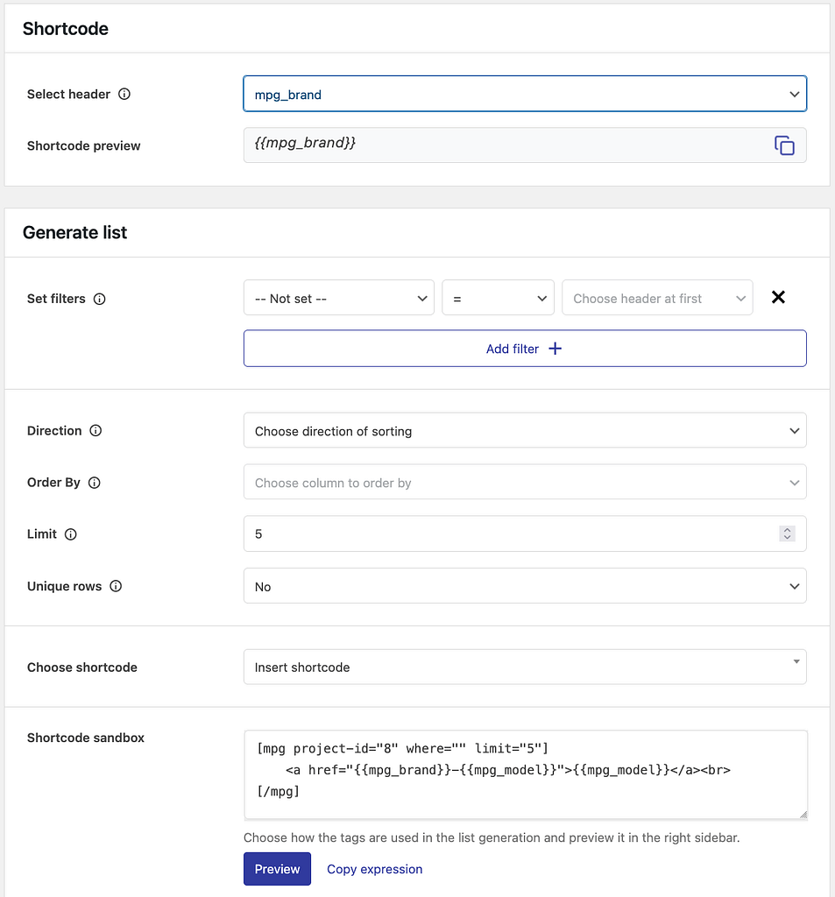View the Set filters help icon
835x897 pixels.
click(x=100, y=299)
